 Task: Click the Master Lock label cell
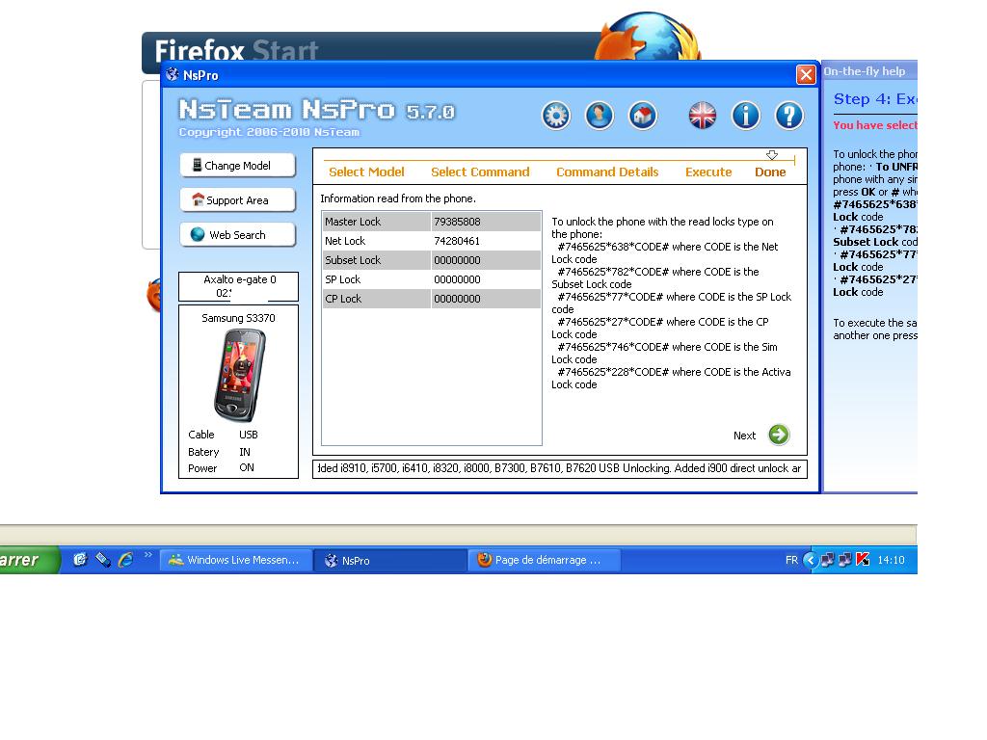[377, 222]
